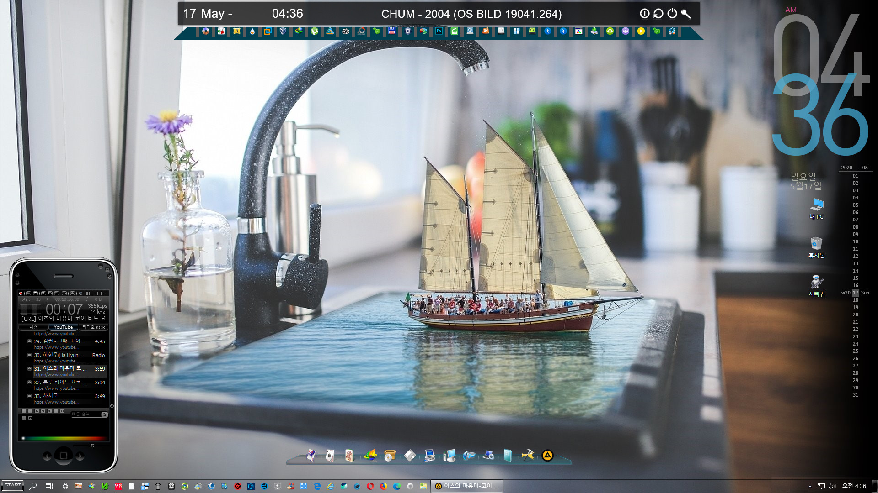Image resolution: width=878 pixels, height=493 pixels.
Task: Expand hidden system tray icons arrow
Action: click(810, 486)
